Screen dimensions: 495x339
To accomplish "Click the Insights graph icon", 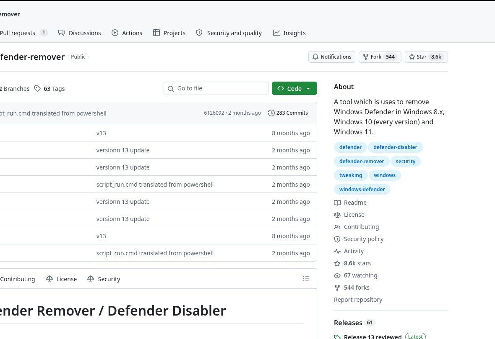I will point(276,33).
